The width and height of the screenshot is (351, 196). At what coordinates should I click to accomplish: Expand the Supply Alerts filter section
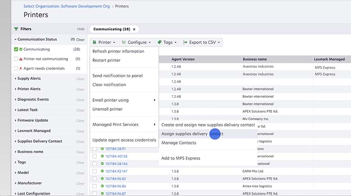click(30, 78)
